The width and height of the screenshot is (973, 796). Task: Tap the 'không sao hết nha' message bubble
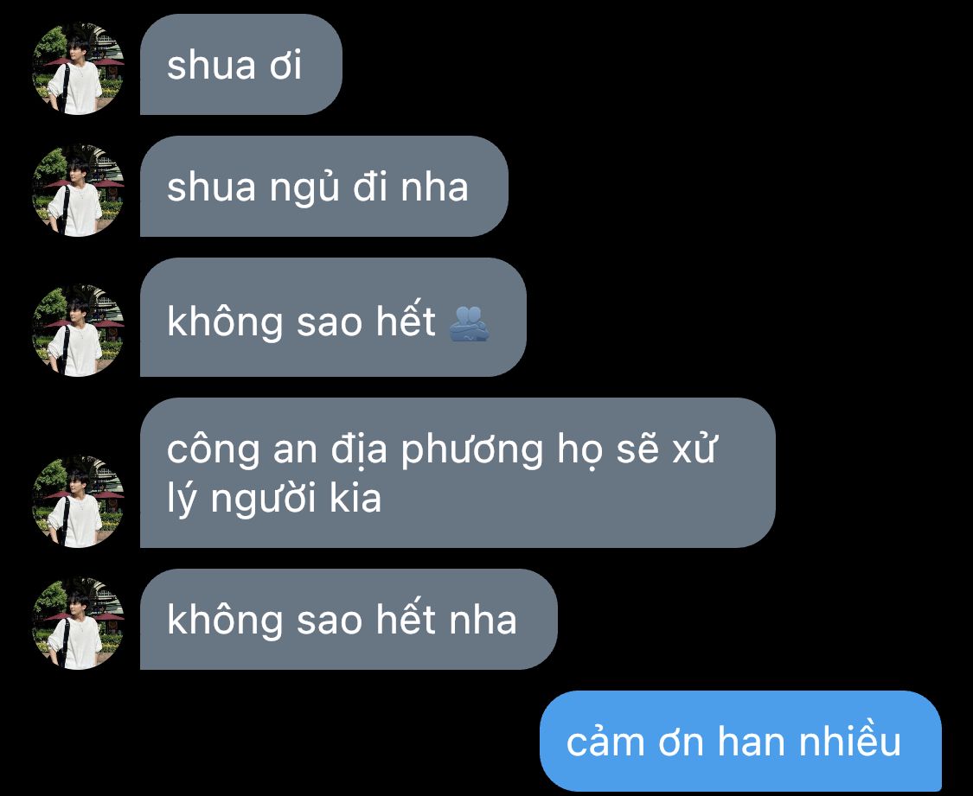[349, 619]
